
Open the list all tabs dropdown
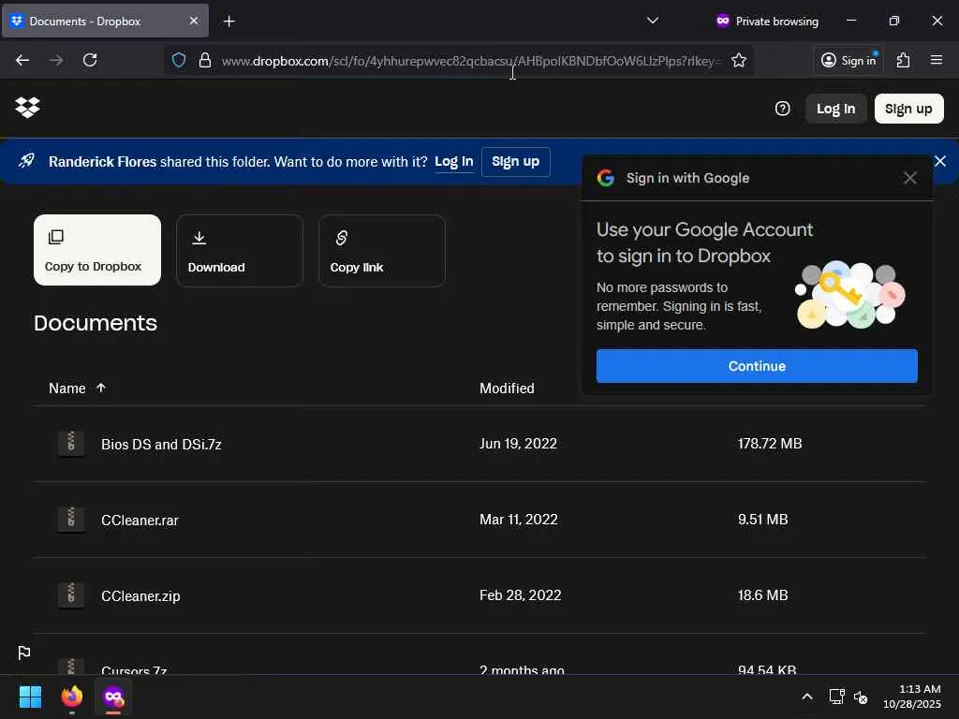tap(653, 21)
